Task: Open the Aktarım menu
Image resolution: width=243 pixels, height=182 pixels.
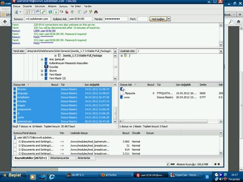Action: [x=52, y=6]
